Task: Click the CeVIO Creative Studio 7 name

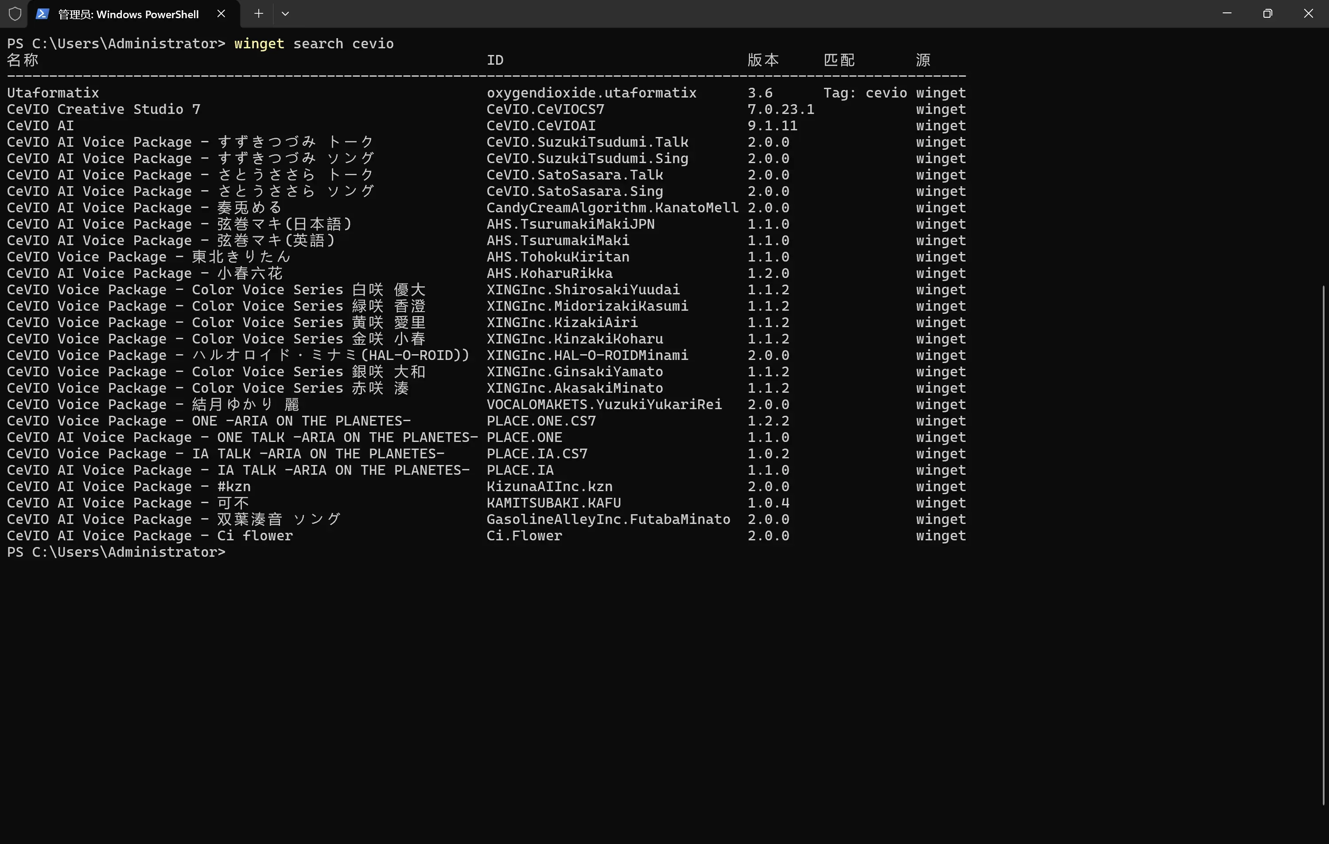Action: [104, 109]
